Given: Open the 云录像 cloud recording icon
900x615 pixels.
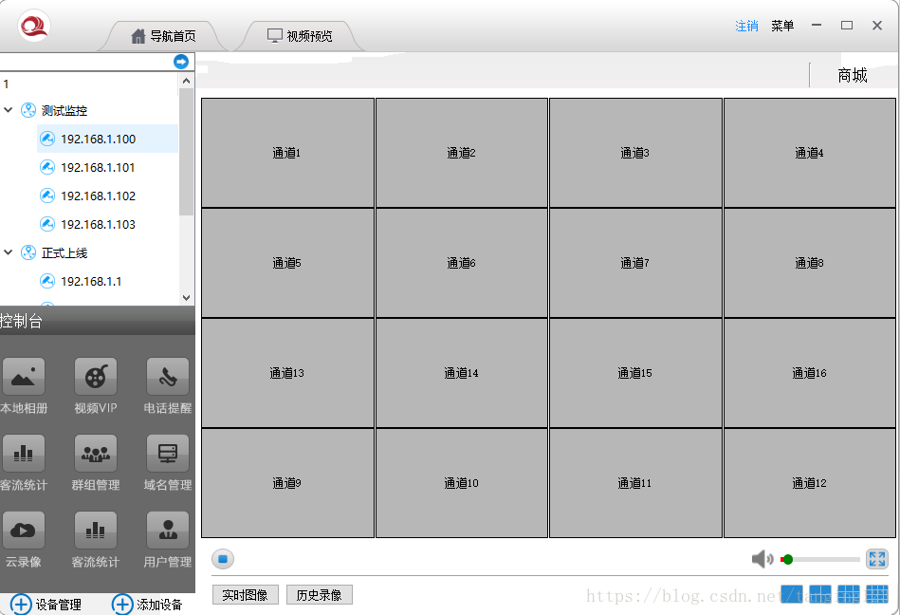Looking at the screenshot, I should point(24,531).
